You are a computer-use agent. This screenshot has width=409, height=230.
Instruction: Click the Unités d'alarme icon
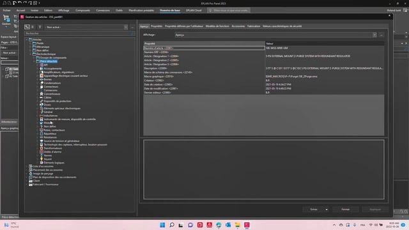pyautogui.click(x=42, y=152)
